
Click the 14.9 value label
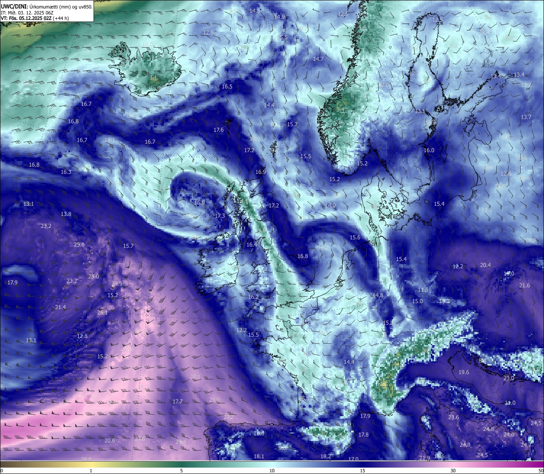(x=279, y=17)
